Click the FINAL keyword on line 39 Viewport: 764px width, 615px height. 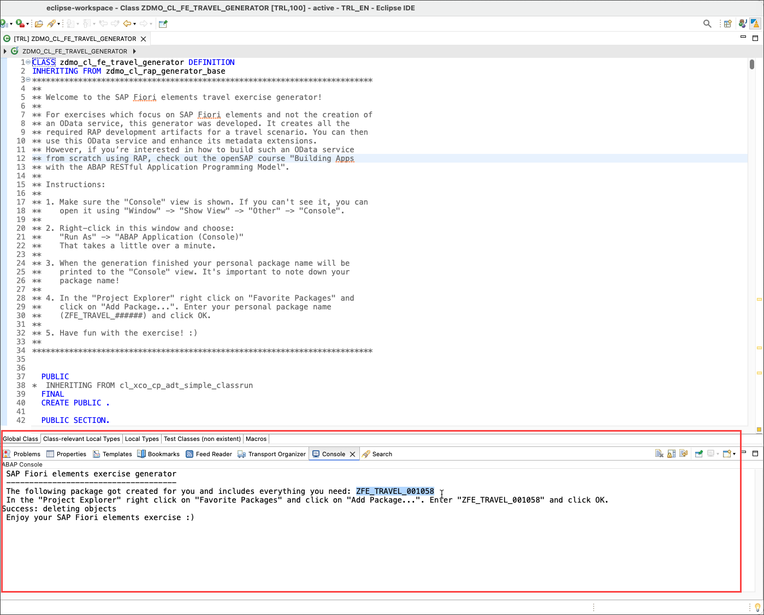pyautogui.click(x=53, y=394)
